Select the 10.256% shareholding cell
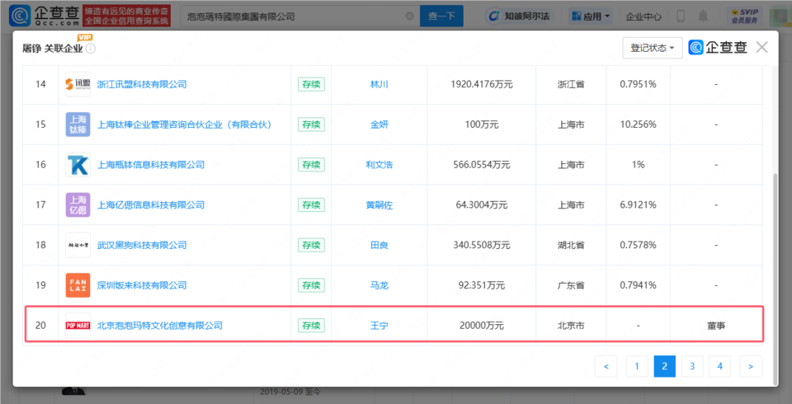Viewport: 792px width, 404px height. (638, 124)
